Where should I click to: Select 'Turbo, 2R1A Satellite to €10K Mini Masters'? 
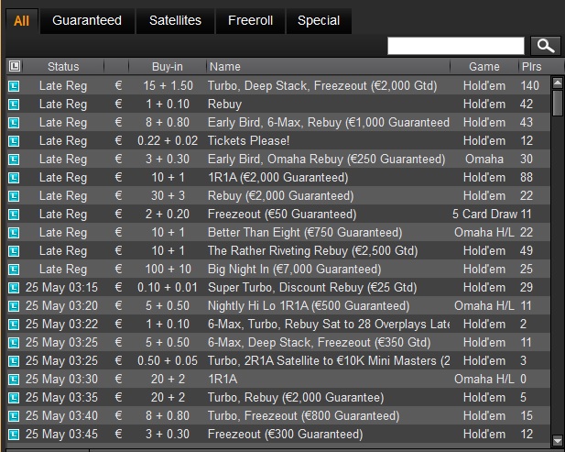328,360
